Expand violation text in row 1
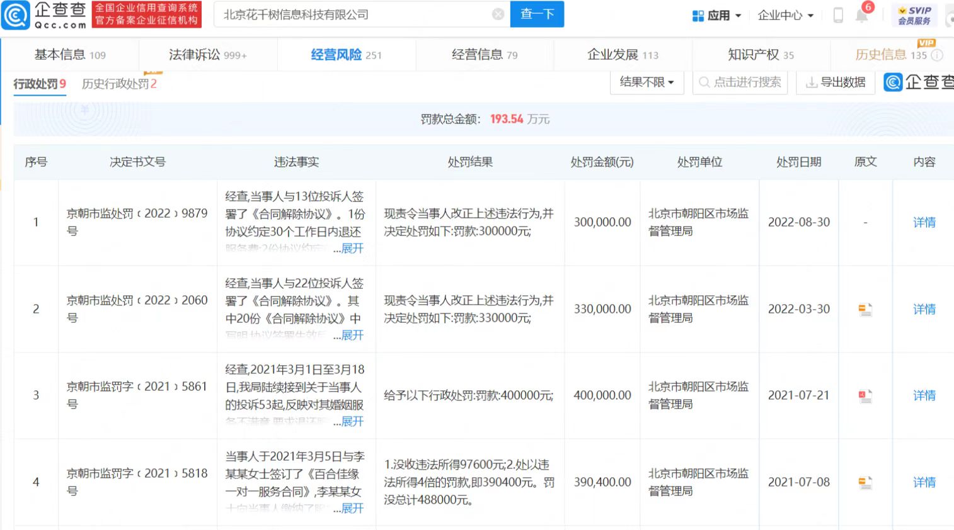Viewport: 954px width, 530px height. pyautogui.click(x=352, y=249)
